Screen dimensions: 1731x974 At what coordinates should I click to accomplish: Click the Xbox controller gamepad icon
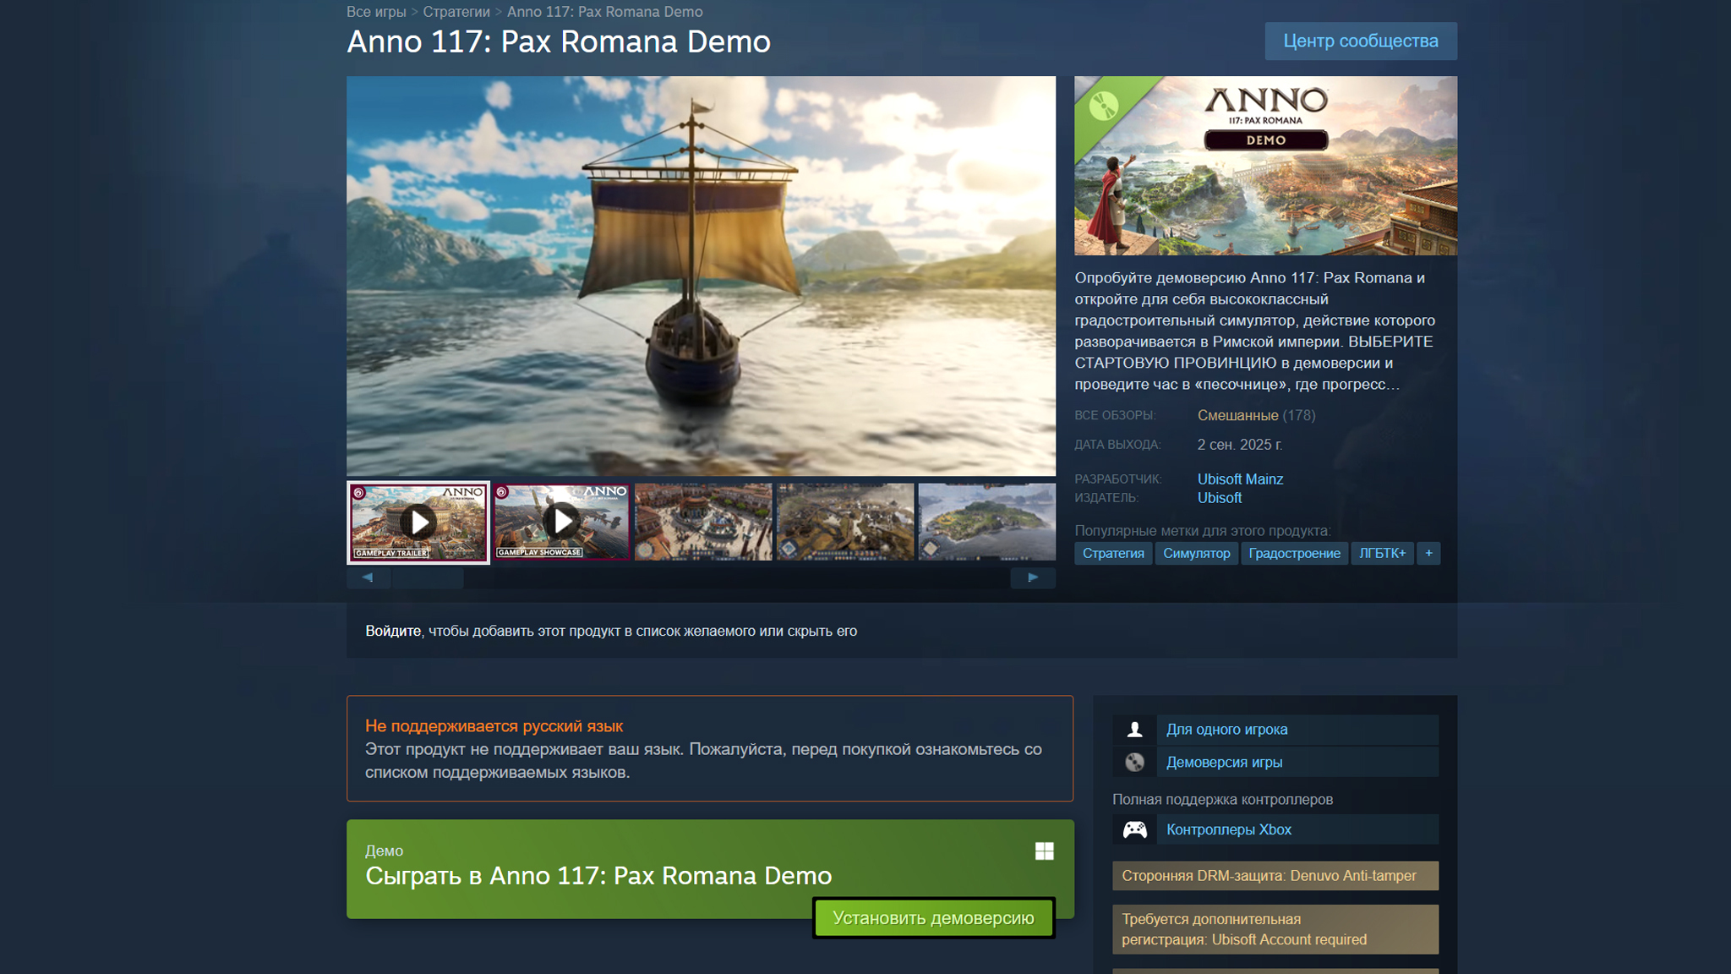[x=1134, y=829]
